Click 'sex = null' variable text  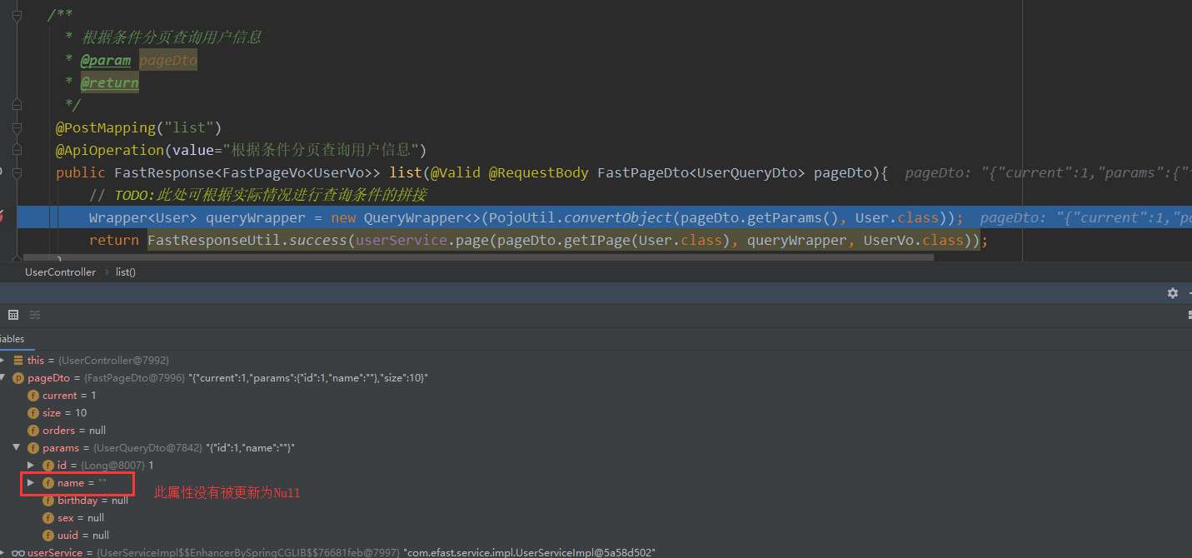pyautogui.click(x=81, y=518)
